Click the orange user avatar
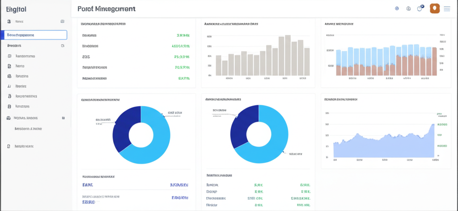This screenshot has width=458, height=211. coord(435,8)
